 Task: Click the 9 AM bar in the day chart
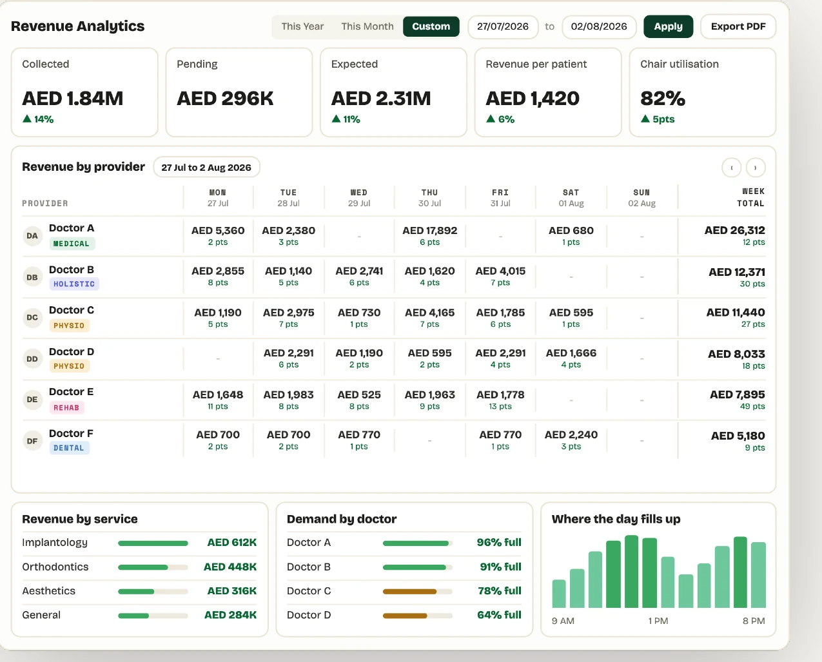[559, 594]
